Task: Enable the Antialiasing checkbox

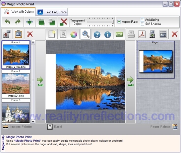Action: [x=142, y=19]
